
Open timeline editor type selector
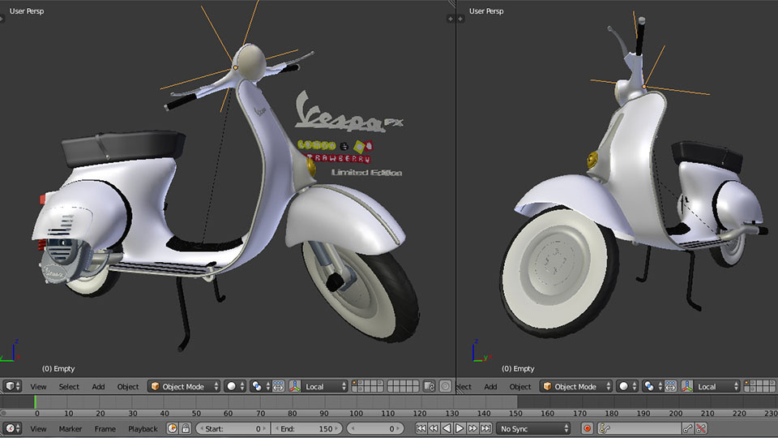point(12,428)
